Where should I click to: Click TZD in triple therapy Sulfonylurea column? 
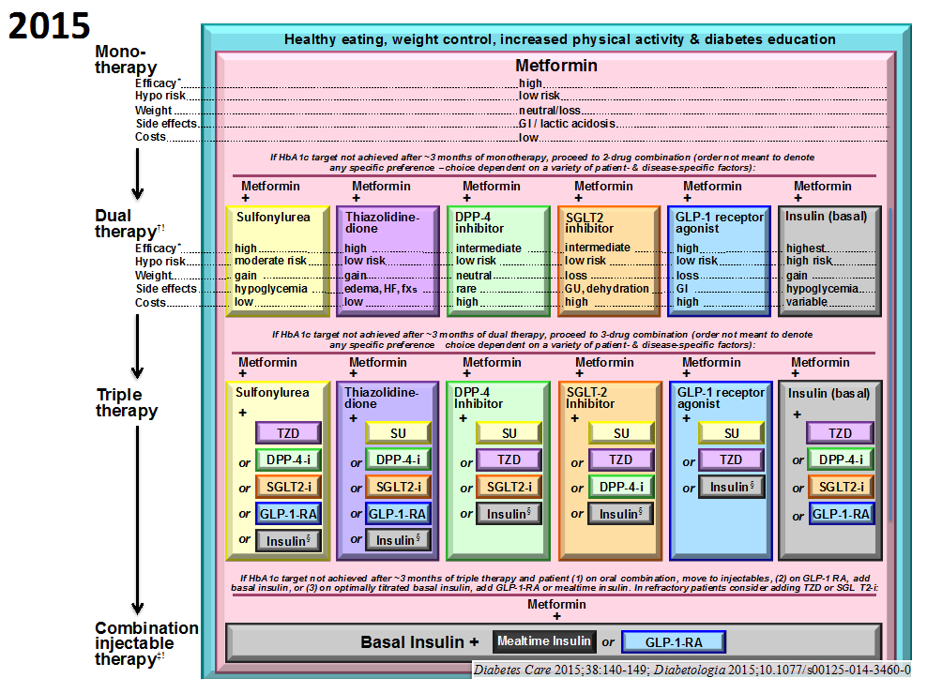tap(288, 432)
